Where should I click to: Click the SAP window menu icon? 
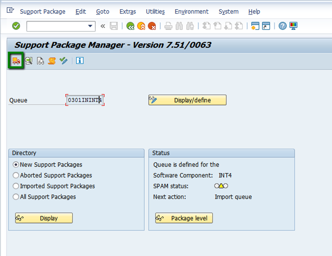pyautogui.click(x=10, y=10)
